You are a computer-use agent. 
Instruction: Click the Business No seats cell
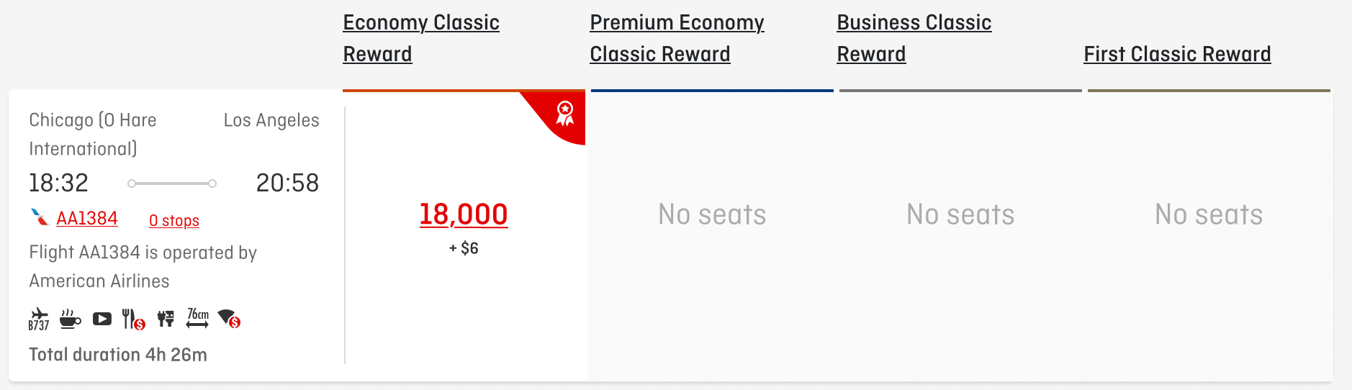coord(960,214)
